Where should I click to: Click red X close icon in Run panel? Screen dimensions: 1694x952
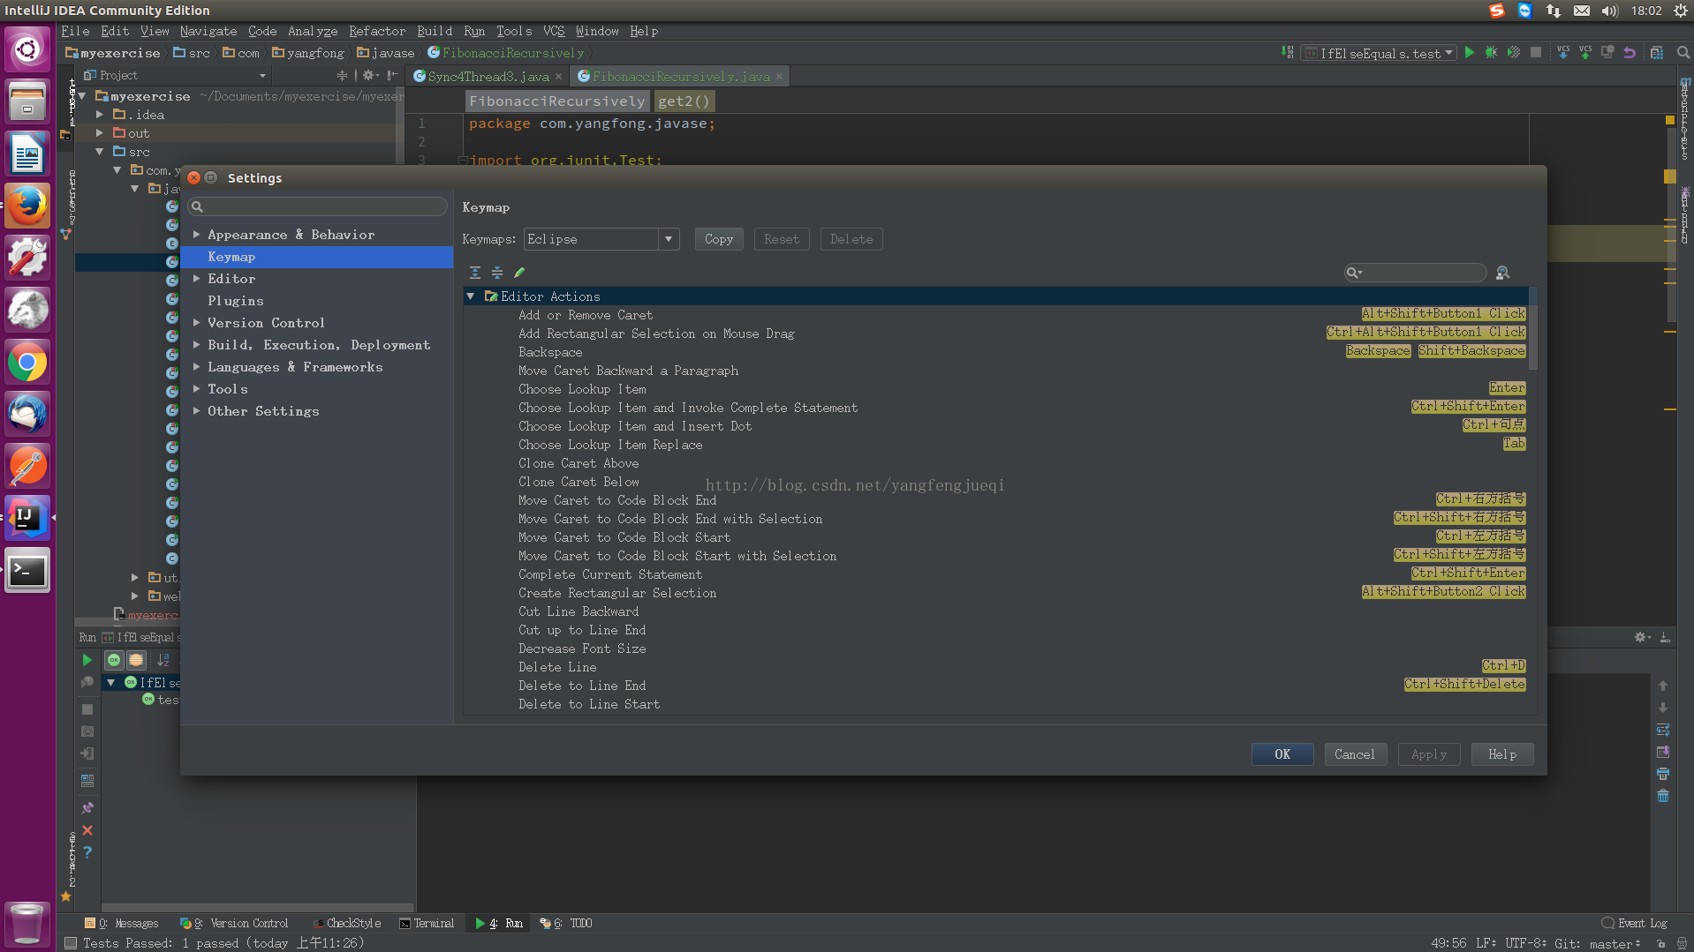pyautogui.click(x=87, y=830)
